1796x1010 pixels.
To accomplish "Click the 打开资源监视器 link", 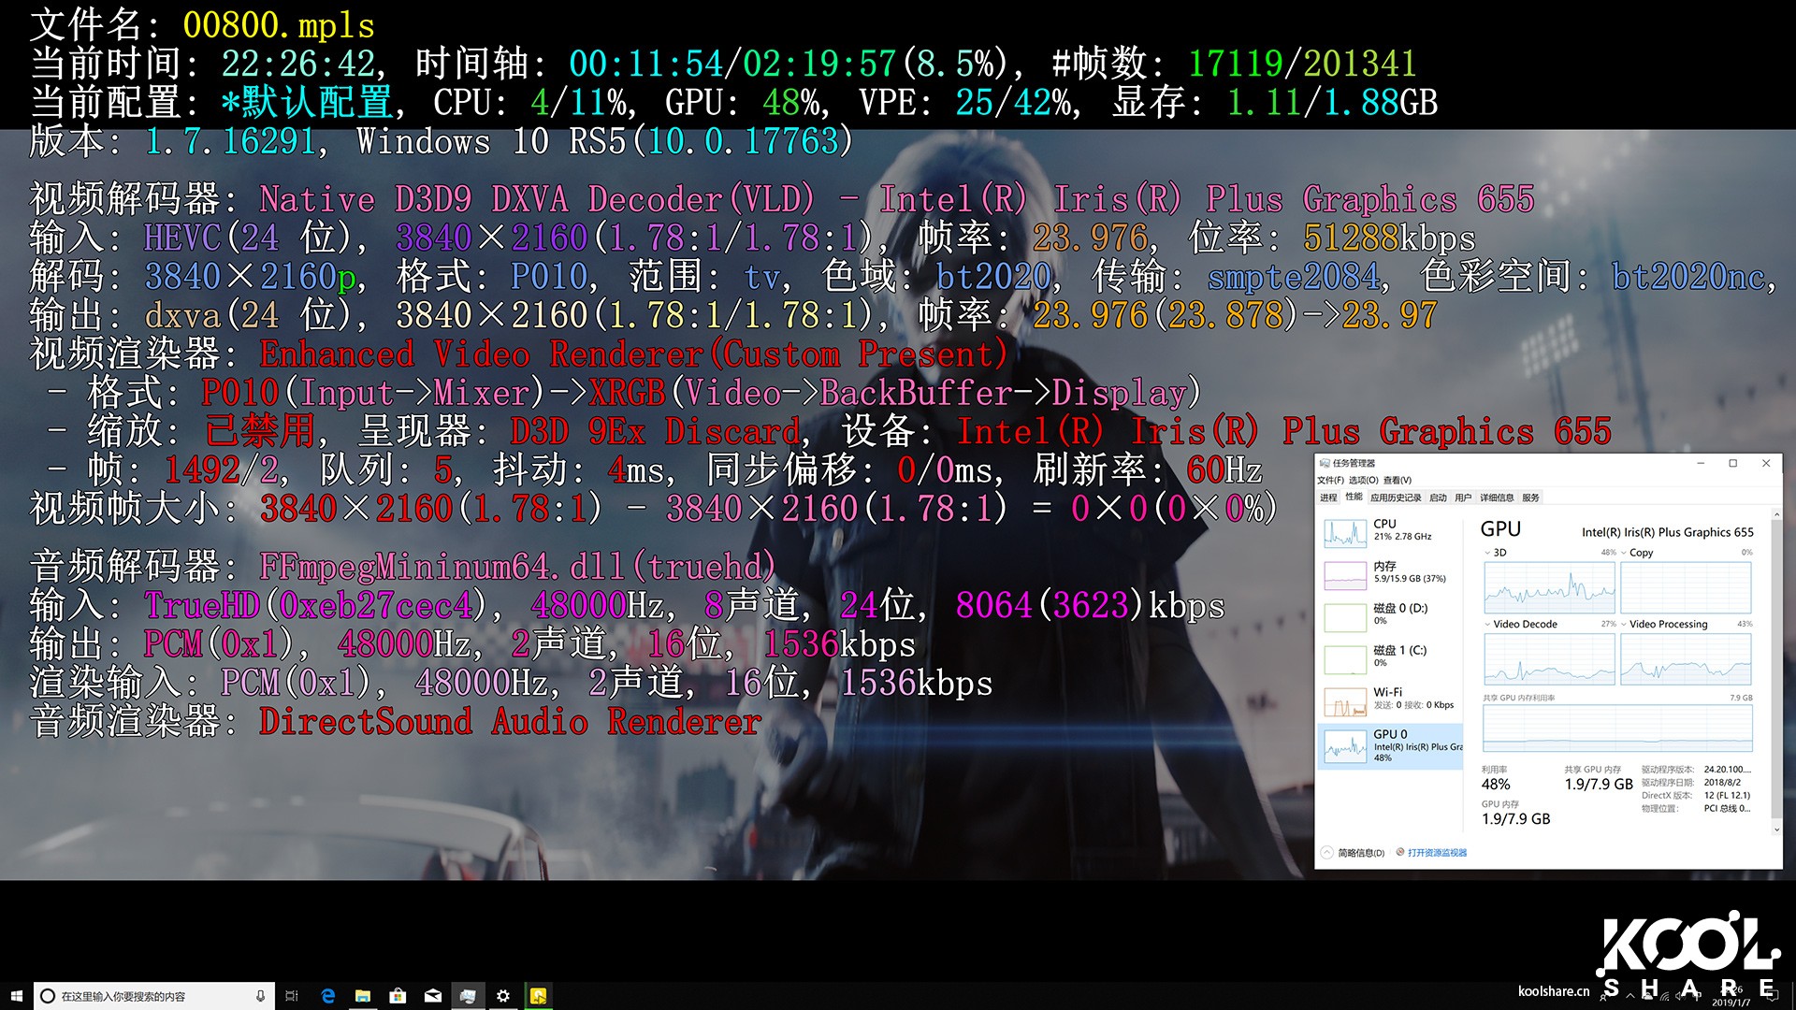I will tap(1437, 853).
